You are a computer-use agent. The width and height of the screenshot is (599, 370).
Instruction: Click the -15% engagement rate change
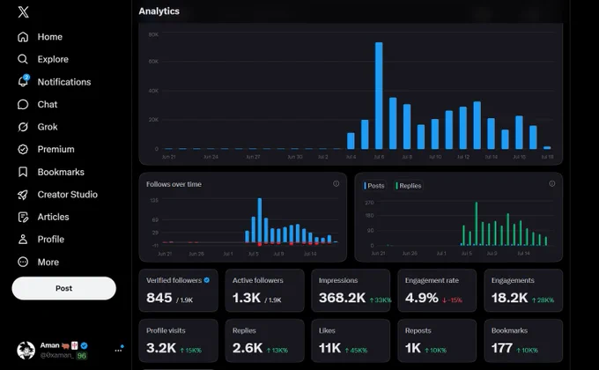452,300
